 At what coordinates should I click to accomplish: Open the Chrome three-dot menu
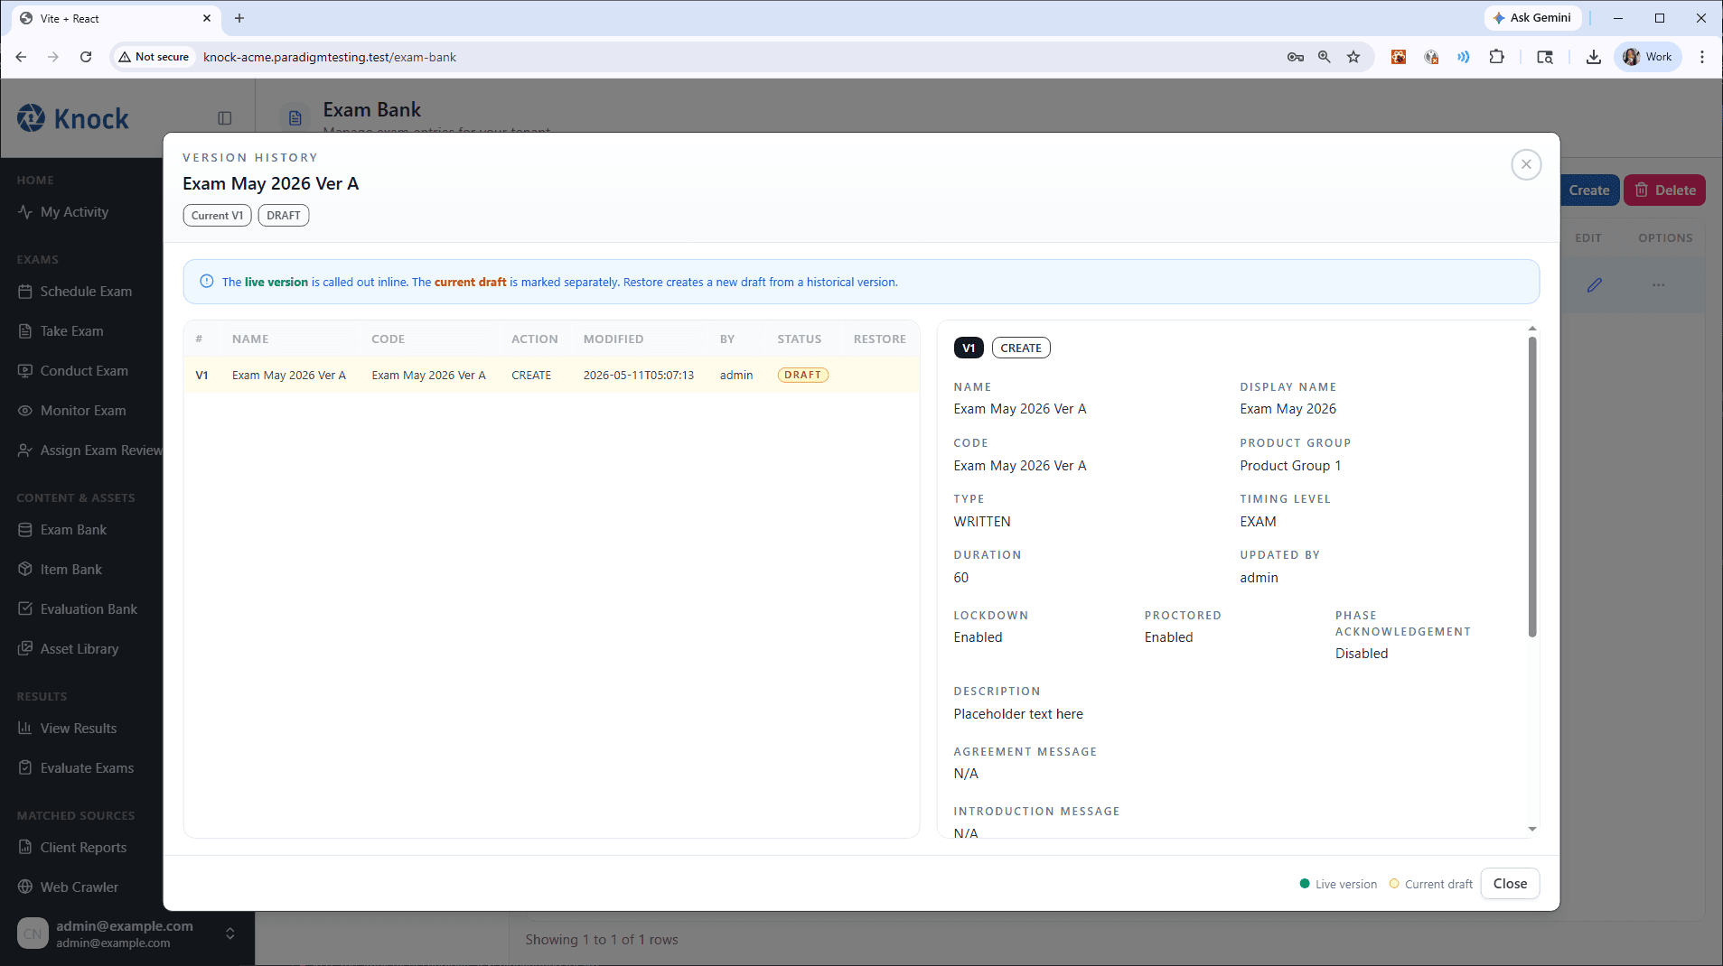tap(1702, 57)
